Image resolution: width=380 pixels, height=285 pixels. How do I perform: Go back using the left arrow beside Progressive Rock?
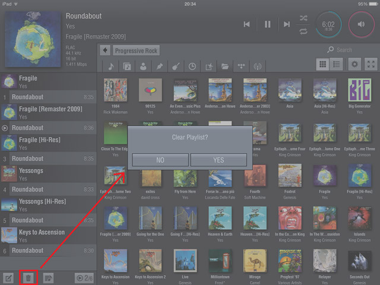pos(105,50)
